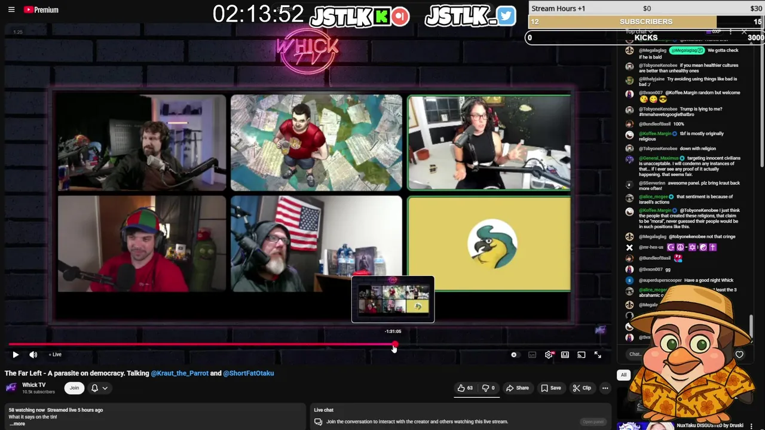Cast video using Play on TV icon
The height and width of the screenshot is (430, 765).
coord(582,355)
